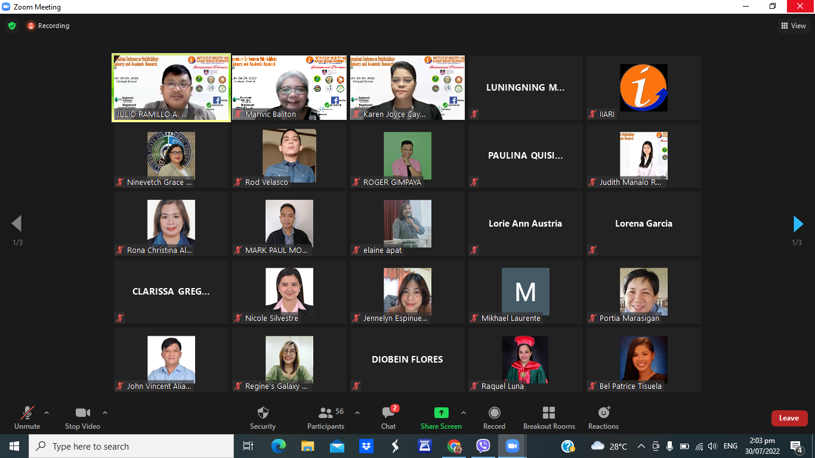Screen dimensions: 815x458
Task: Open the Security shield icon
Action: [263, 413]
